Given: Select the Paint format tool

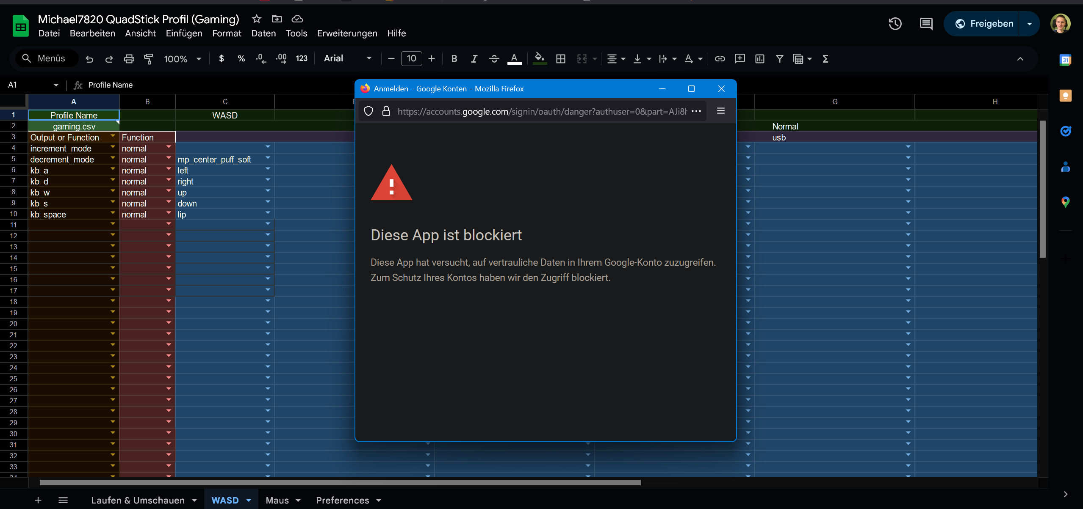Looking at the screenshot, I should pyautogui.click(x=148, y=59).
